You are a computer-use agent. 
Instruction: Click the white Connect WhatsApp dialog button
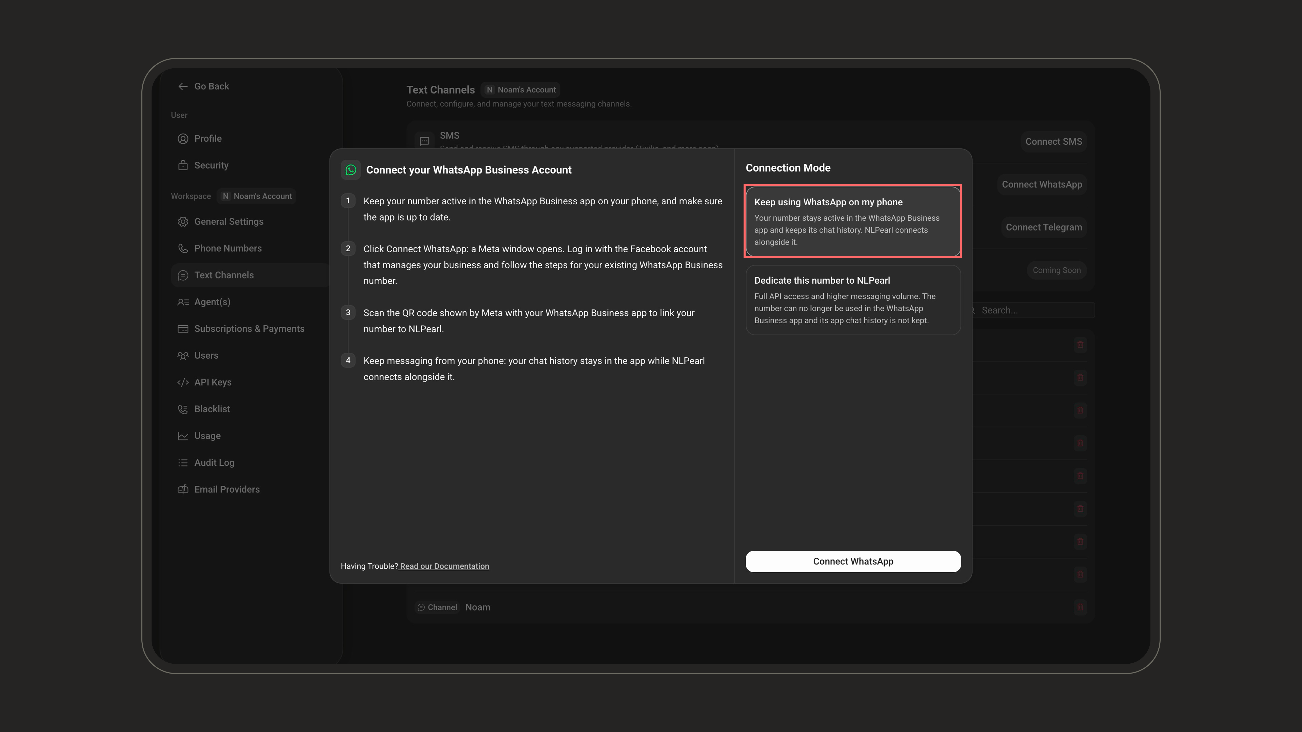(x=853, y=561)
